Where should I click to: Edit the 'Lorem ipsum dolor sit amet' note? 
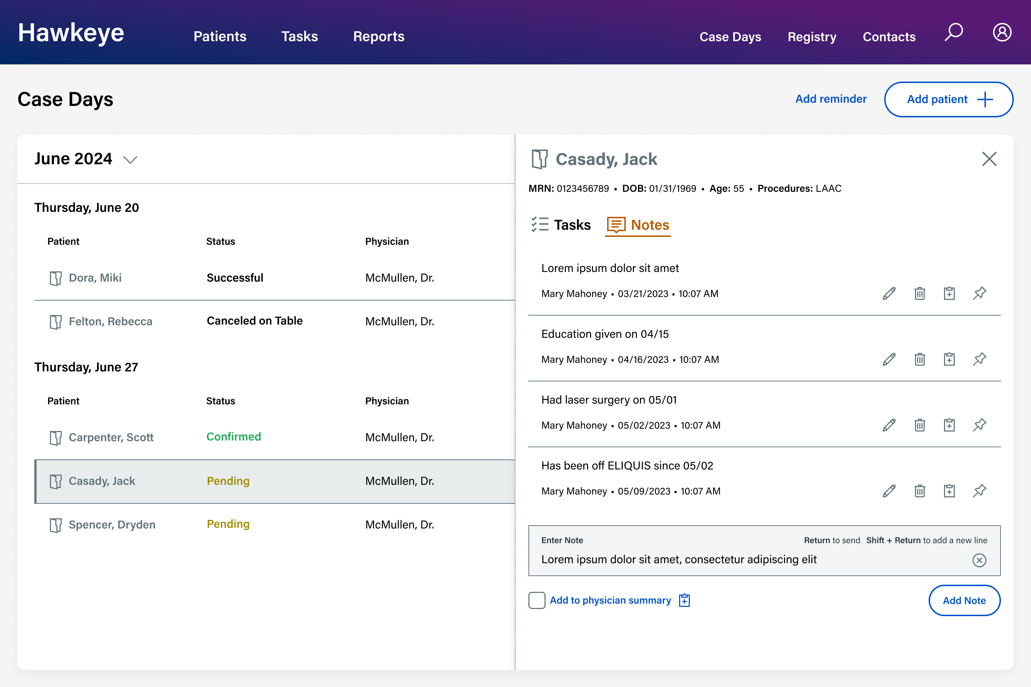(889, 293)
